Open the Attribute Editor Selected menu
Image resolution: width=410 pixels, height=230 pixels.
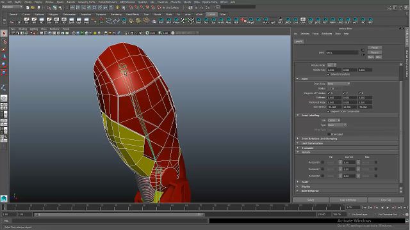click(305, 34)
